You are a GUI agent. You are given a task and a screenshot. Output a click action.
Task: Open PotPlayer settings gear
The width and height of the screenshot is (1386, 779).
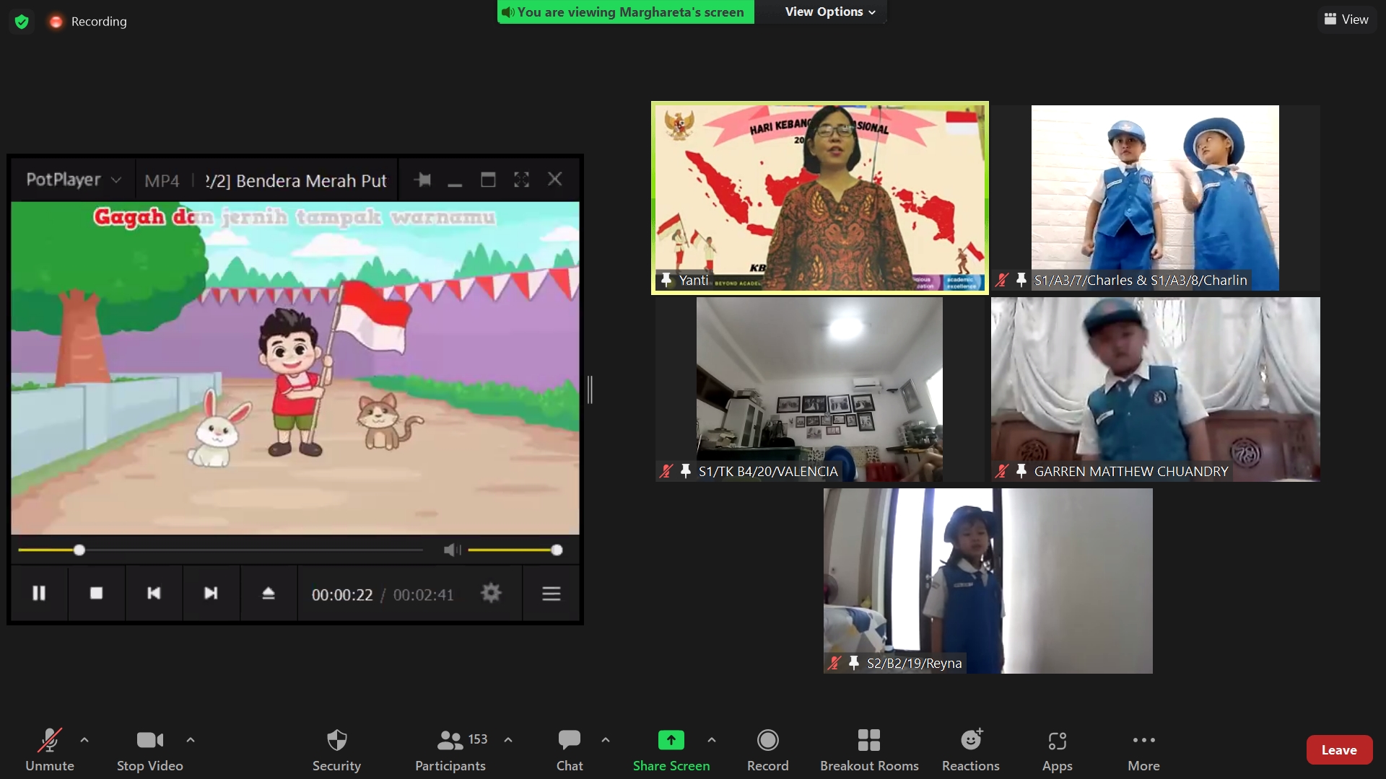tap(491, 593)
